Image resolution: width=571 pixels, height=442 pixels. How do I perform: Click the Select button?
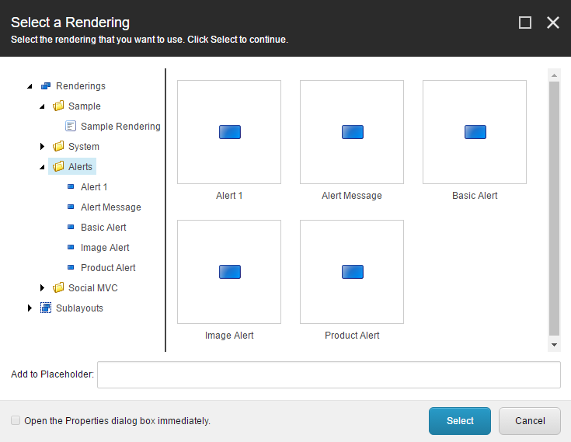pos(460,421)
